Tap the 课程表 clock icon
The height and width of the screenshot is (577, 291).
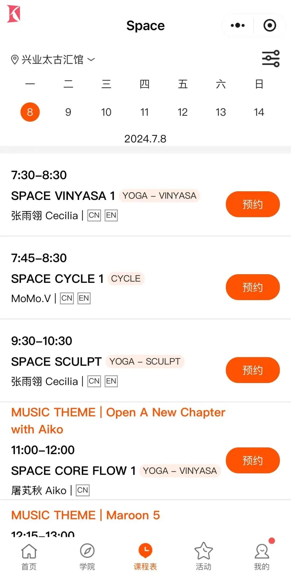[145, 551]
